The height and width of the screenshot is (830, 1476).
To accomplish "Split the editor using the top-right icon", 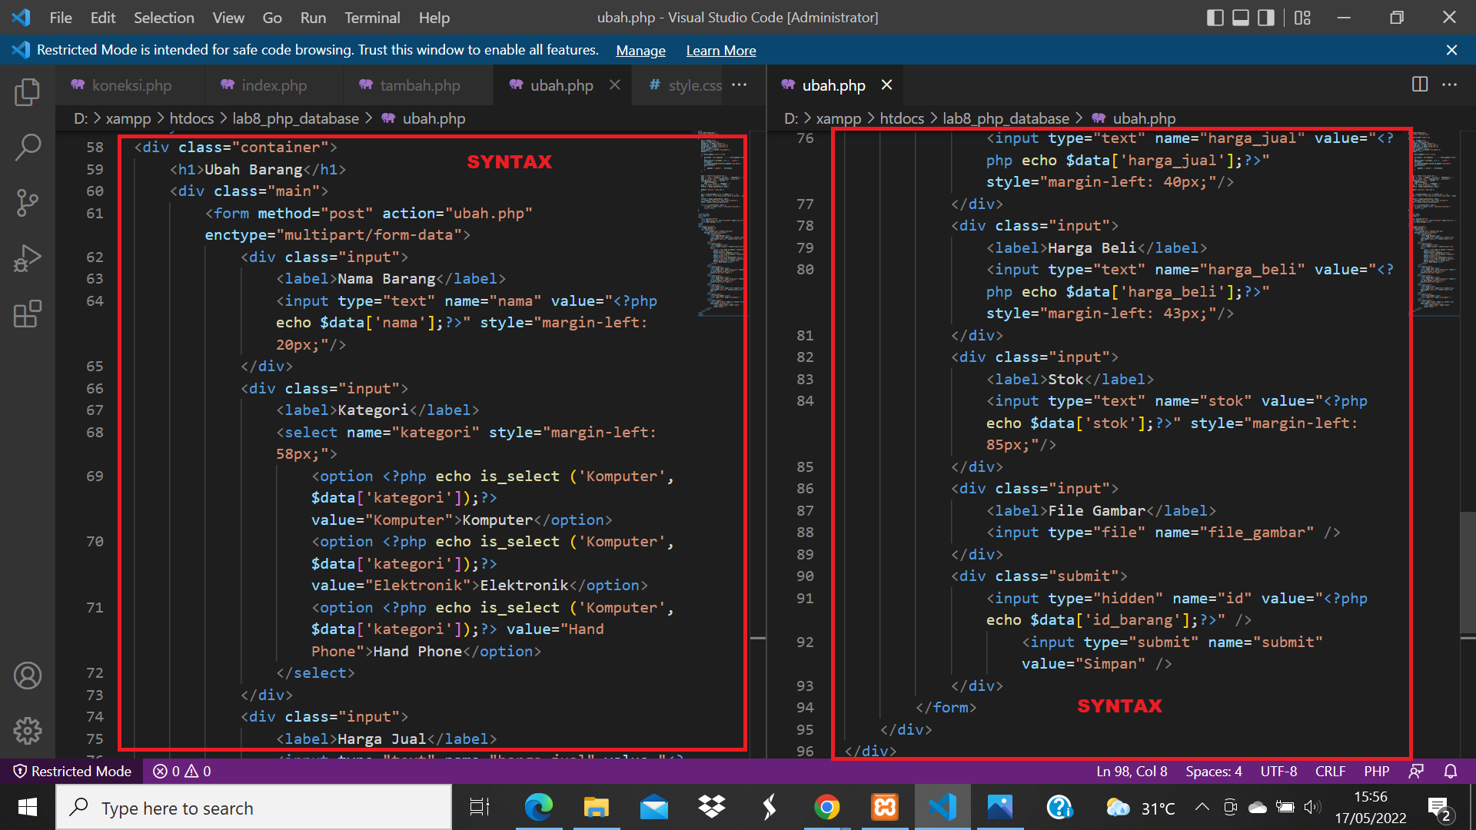I will (x=1418, y=85).
